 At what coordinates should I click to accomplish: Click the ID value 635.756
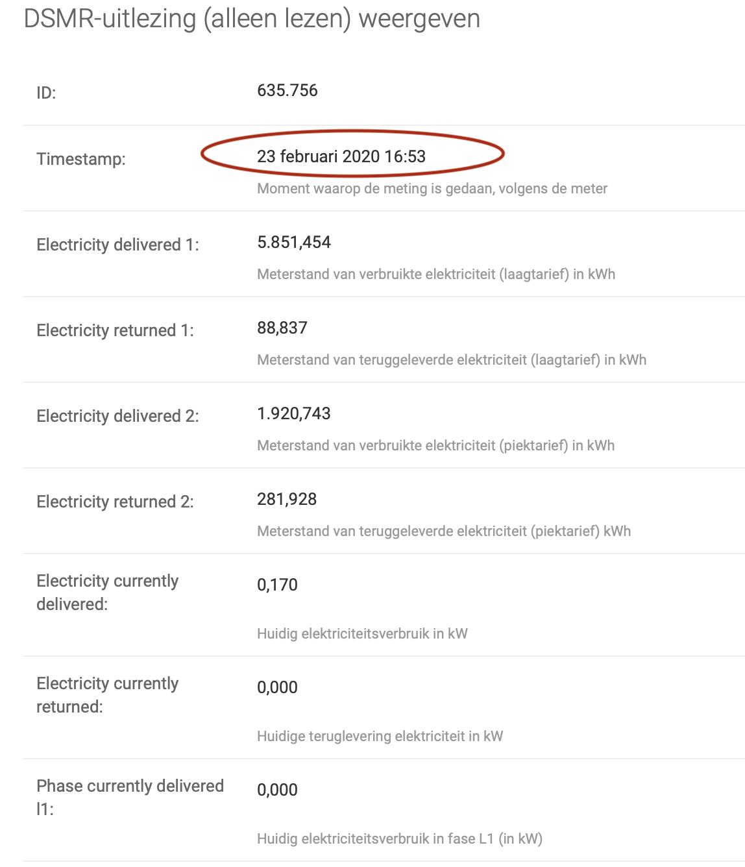point(287,90)
